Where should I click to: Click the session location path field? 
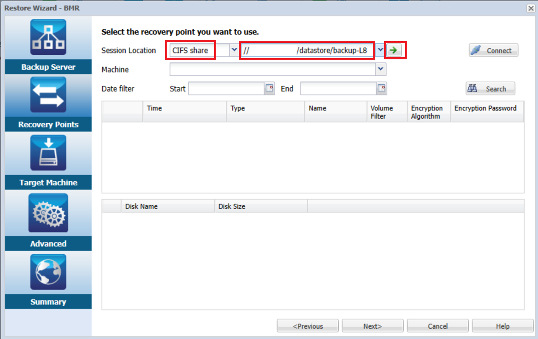308,51
